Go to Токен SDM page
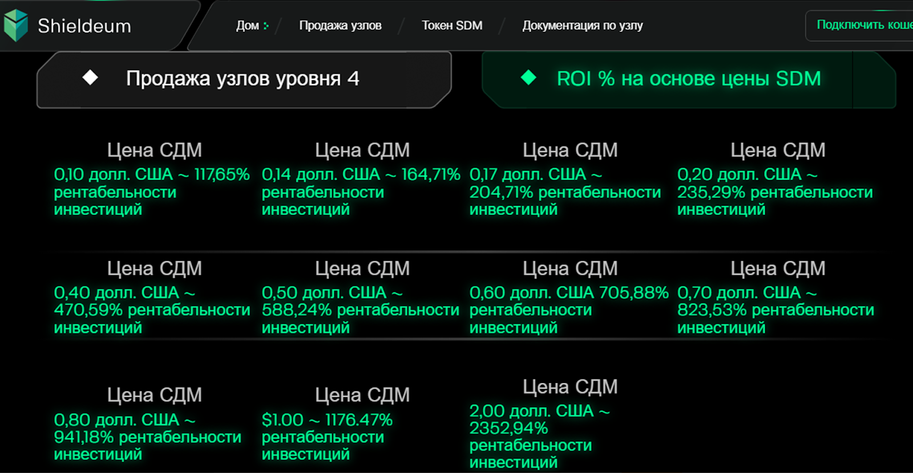This screenshot has height=473, width=913. (x=452, y=26)
